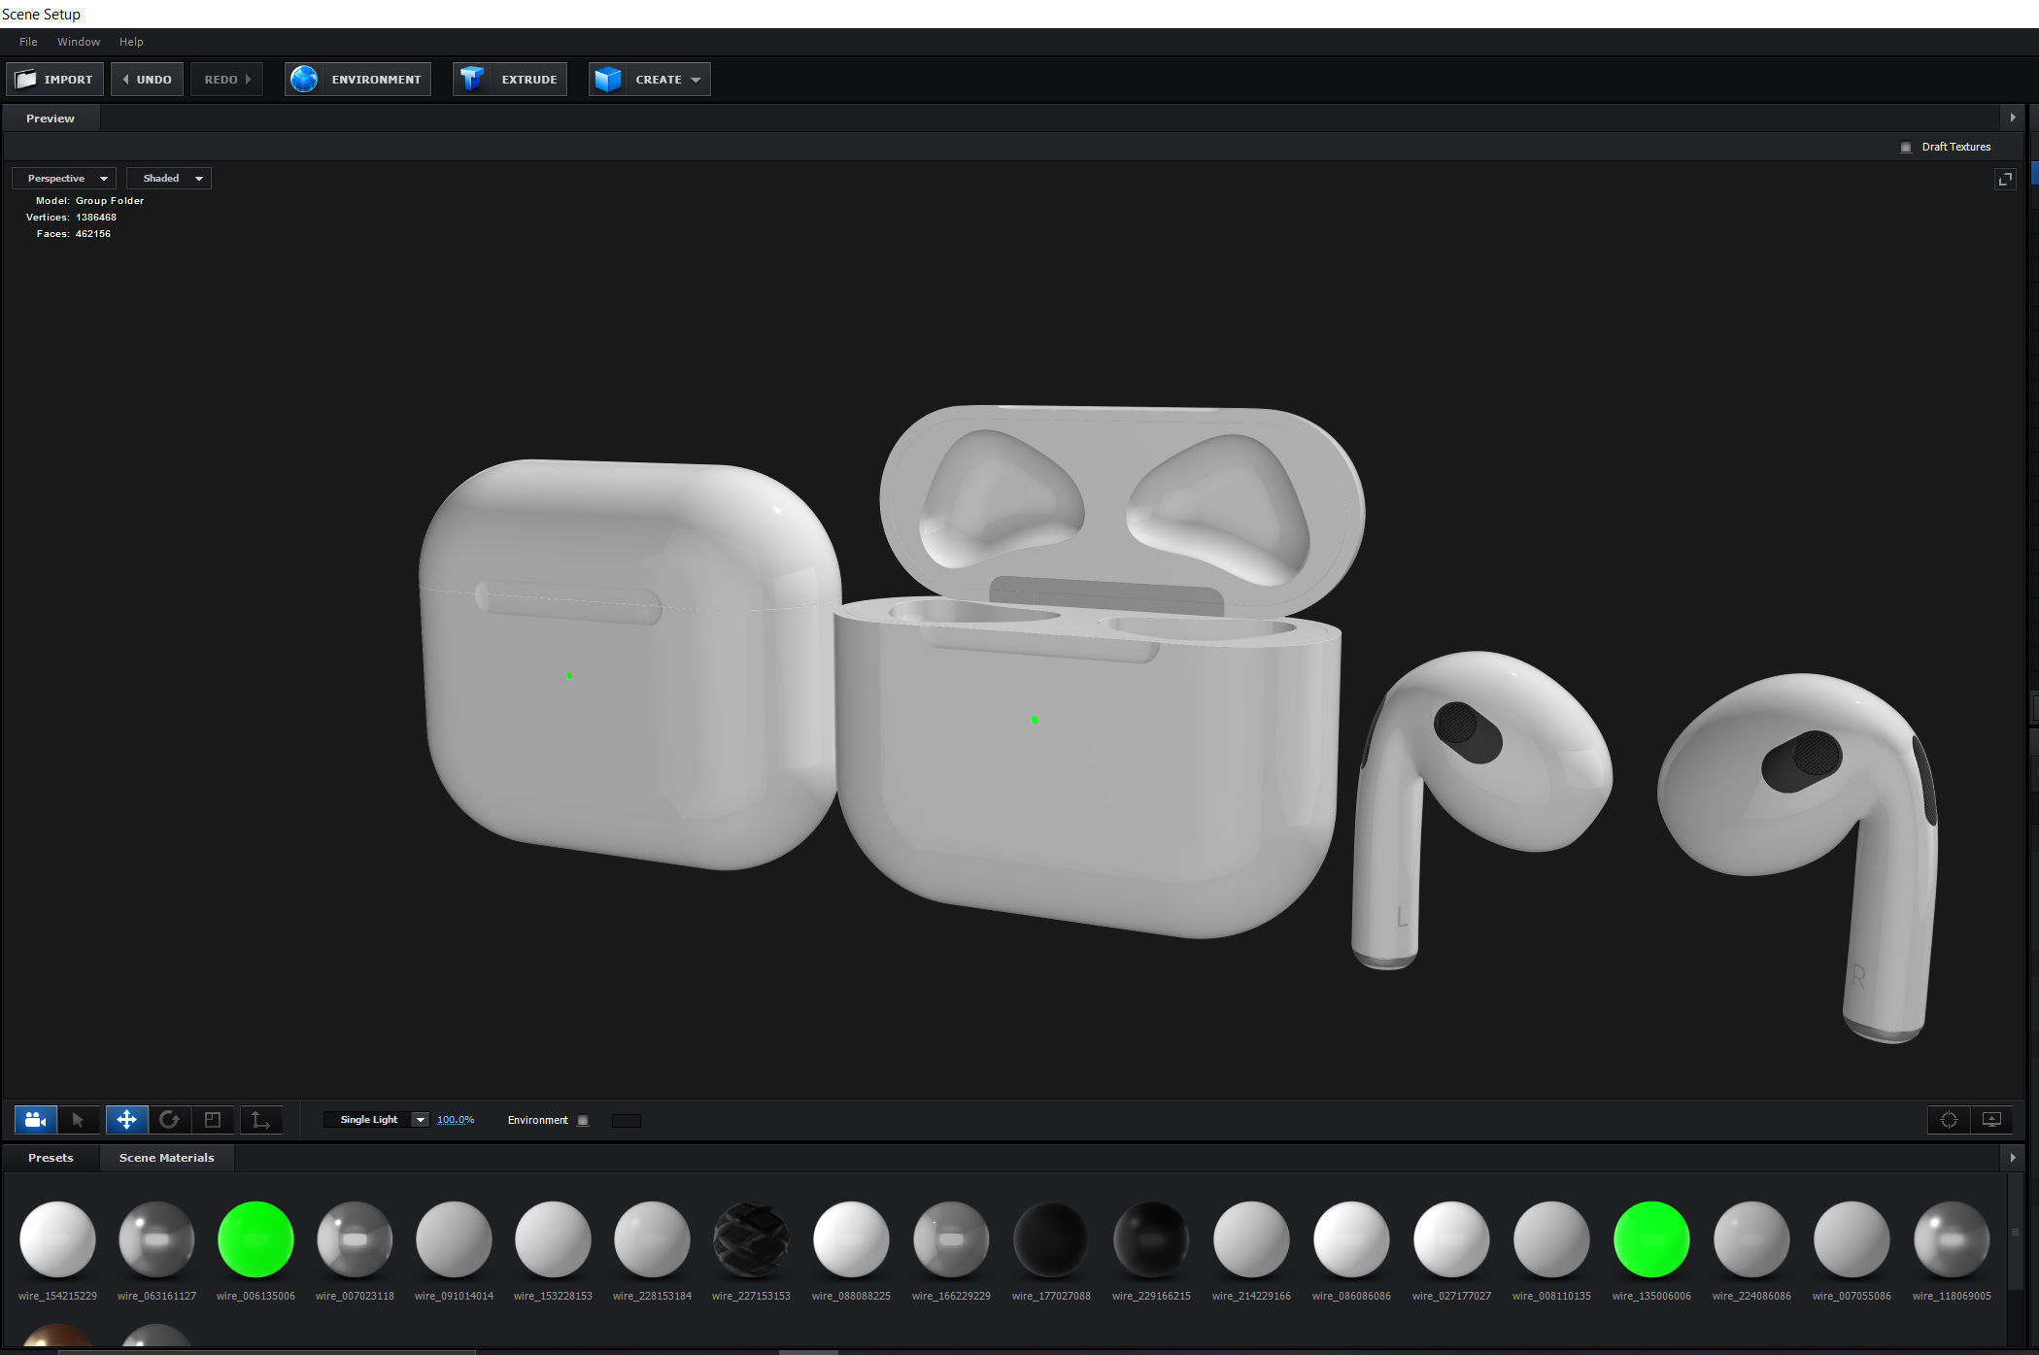
Task: Select material wire_088088225 sphere
Action: [x=851, y=1238]
